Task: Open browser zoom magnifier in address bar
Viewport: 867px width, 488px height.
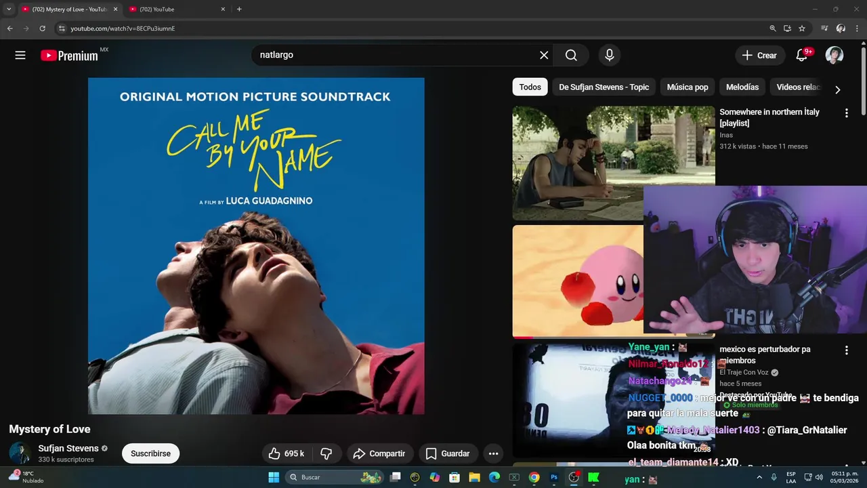Action: 773,28
